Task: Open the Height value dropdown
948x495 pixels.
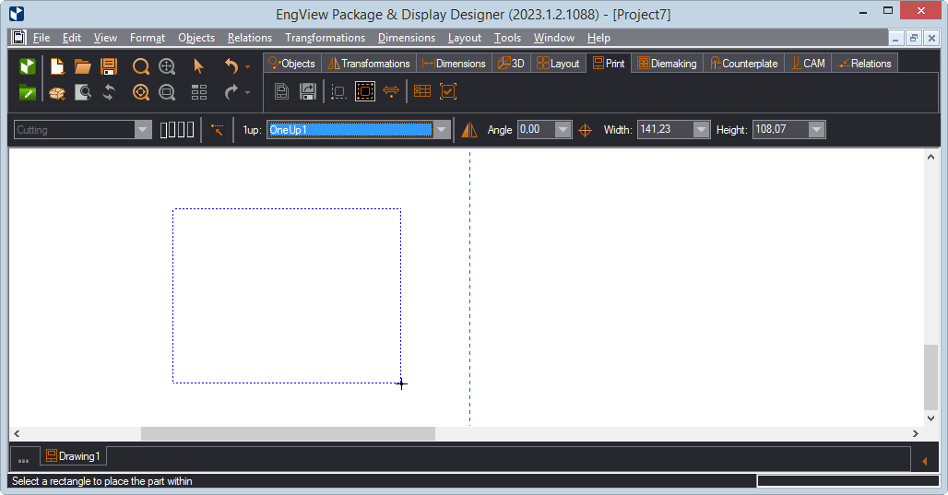Action: [817, 129]
